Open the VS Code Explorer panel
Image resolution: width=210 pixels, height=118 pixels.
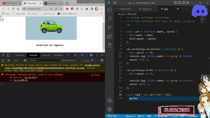tap(110, 10)
